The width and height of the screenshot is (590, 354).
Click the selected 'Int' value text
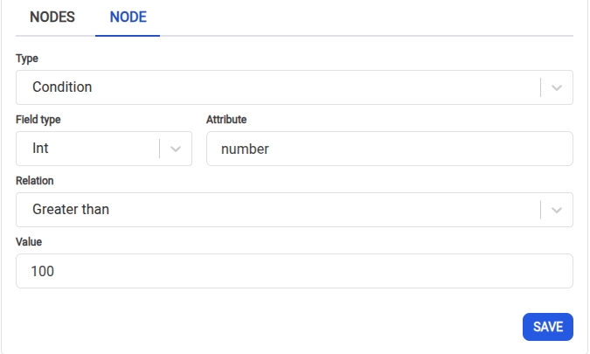coord(40,149)
